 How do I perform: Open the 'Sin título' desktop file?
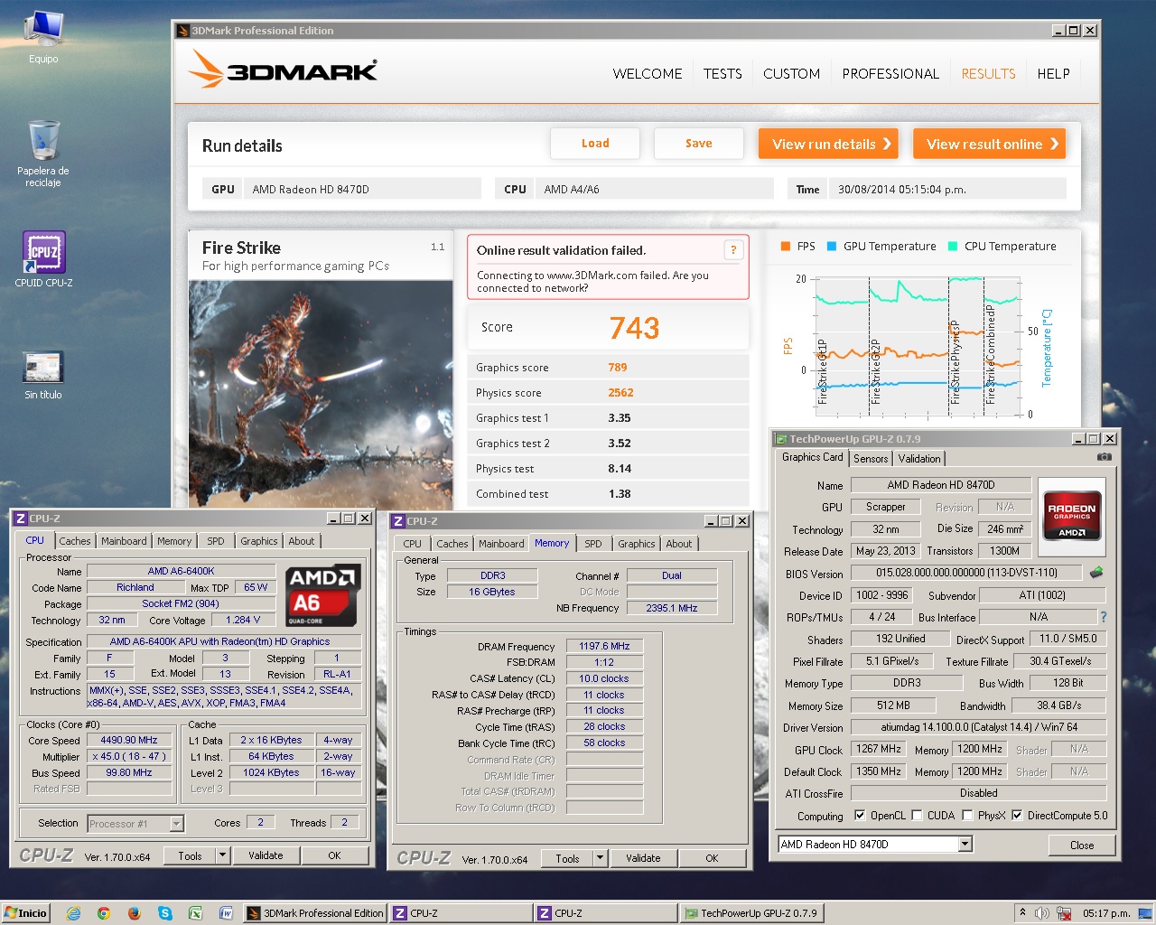(x=43, y=375)
